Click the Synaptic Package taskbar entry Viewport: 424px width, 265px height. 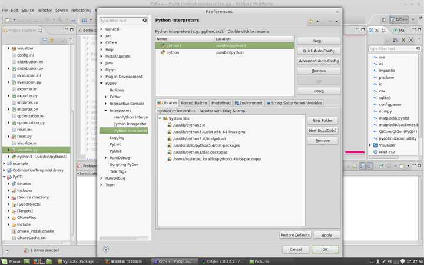click(x=78, y=261)
